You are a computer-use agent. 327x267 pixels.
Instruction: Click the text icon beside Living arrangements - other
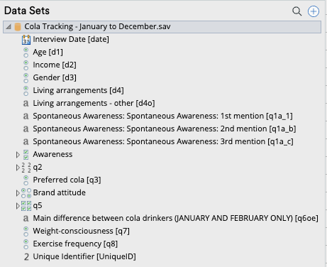[x=26, y=104]
